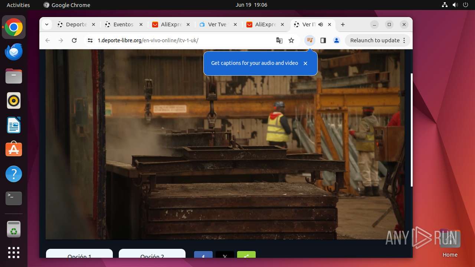Select the Opción 2 stream button
475x267 pixels.
(152, 254)
